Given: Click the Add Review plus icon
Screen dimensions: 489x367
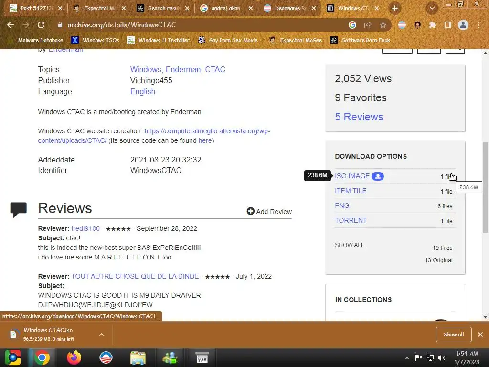Looking at the screenshot, I should point(250,211).
